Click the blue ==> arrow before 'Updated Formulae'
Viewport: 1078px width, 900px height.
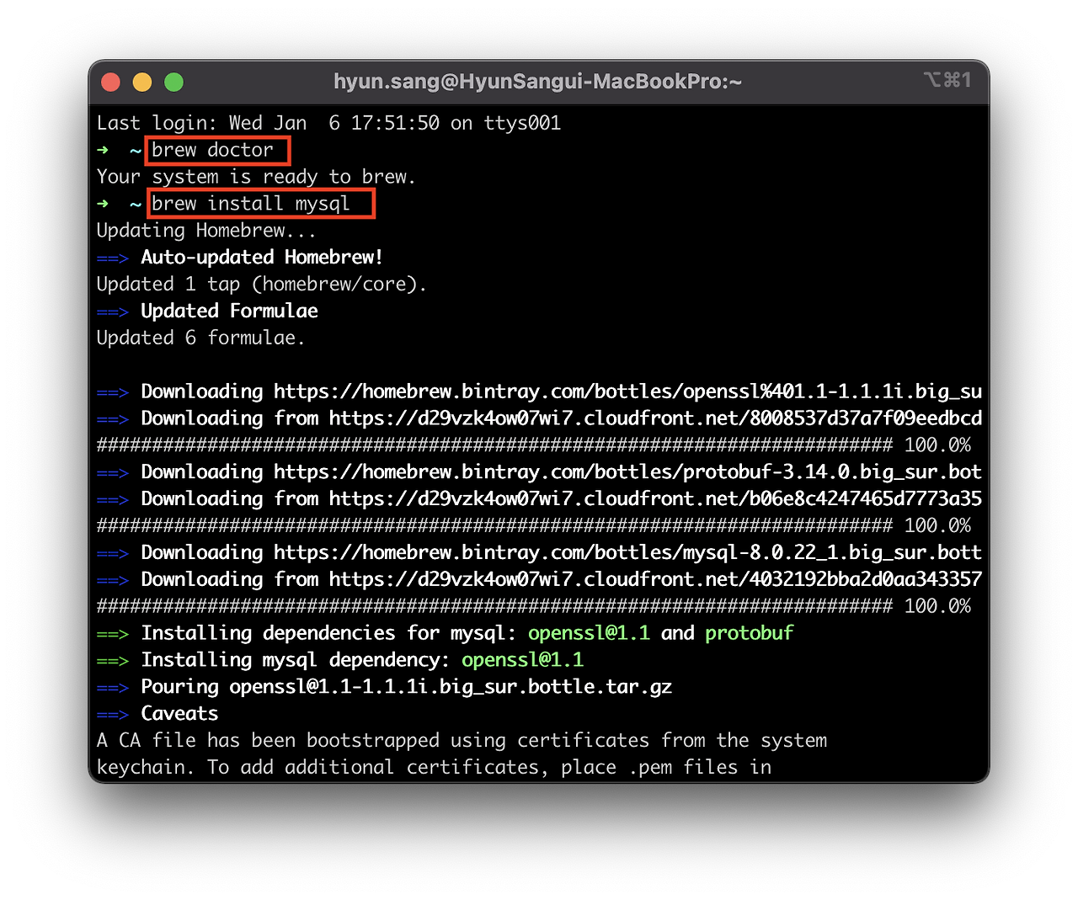point(113,312)
